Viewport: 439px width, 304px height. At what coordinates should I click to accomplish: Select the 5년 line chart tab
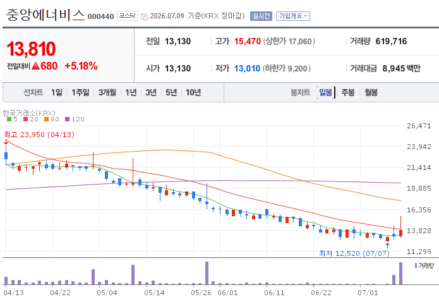[x=171, y=92]
